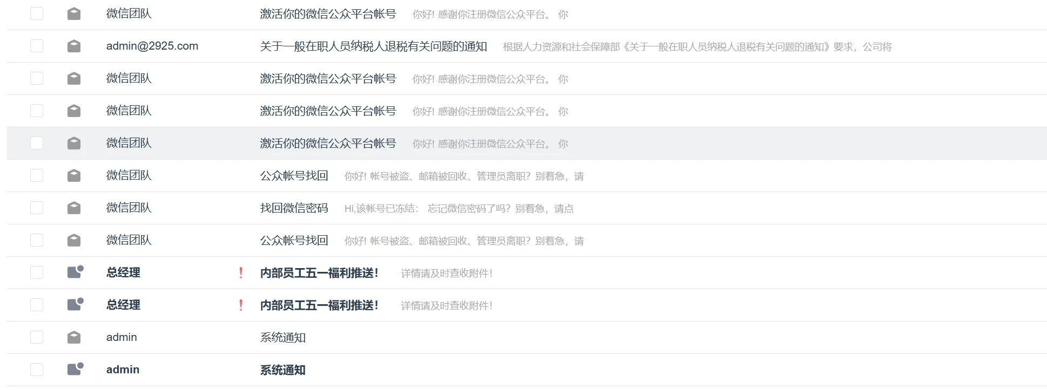
Task: Open 公众帐号找回 subject directly below 找回微信密码 row
Action: (294, 241)
